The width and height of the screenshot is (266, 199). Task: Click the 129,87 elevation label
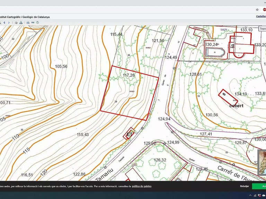(x=241, y=143)
